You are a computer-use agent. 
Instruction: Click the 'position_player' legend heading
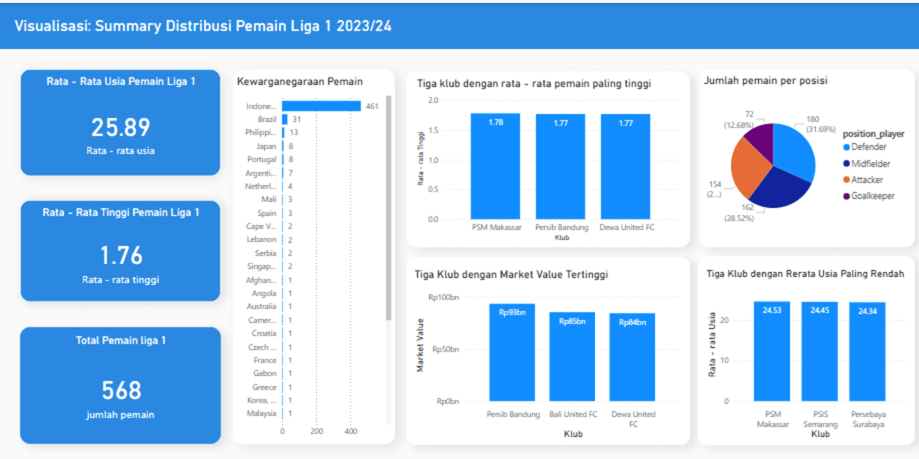pyautogui.click(x=873, y=134)
